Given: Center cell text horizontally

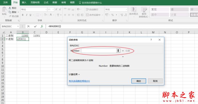Looking at the screenshot, I should click(x=69, y=15).
